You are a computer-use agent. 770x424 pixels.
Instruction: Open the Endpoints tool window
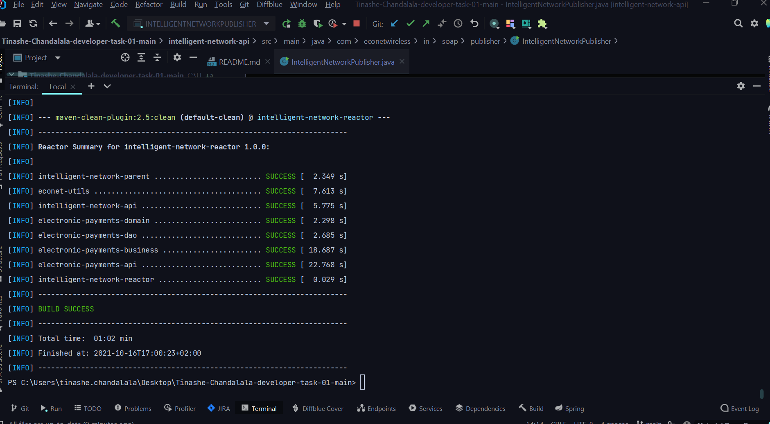coord(376,408)
